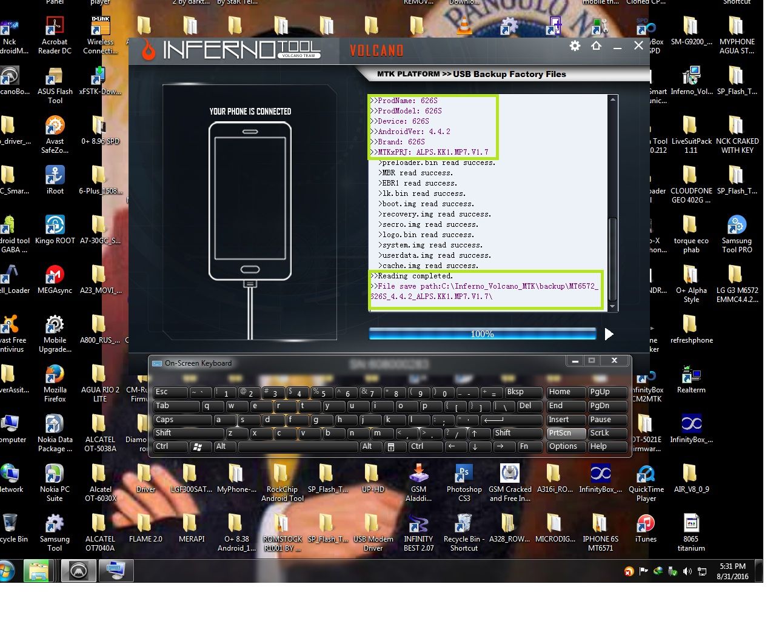This screenshot has height=621, width=776.
Task: Toggle ScrLk key on On-Screen Keyboard
Action: pyautogui.click(x=609, y=433)
